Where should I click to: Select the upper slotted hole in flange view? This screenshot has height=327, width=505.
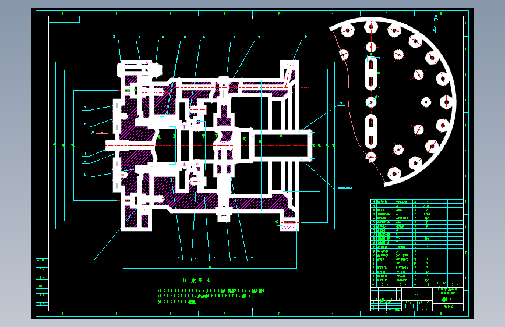[371, 73]
